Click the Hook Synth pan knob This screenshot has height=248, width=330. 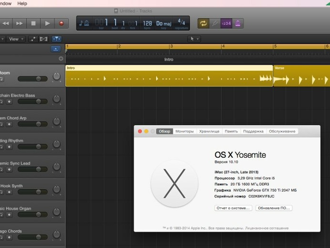[57, 190]
